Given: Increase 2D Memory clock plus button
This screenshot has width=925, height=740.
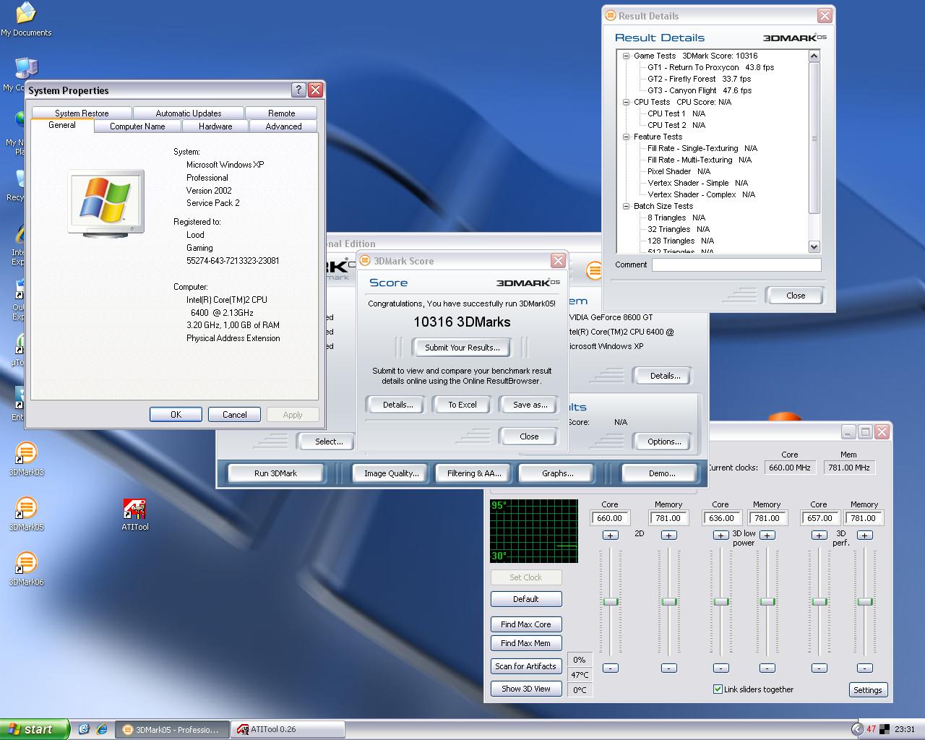Looking at the screenshot, I should pos(668,535).
